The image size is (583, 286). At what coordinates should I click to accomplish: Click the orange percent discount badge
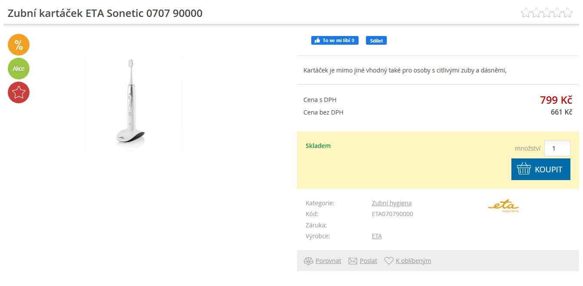click(x=19, y=45)
